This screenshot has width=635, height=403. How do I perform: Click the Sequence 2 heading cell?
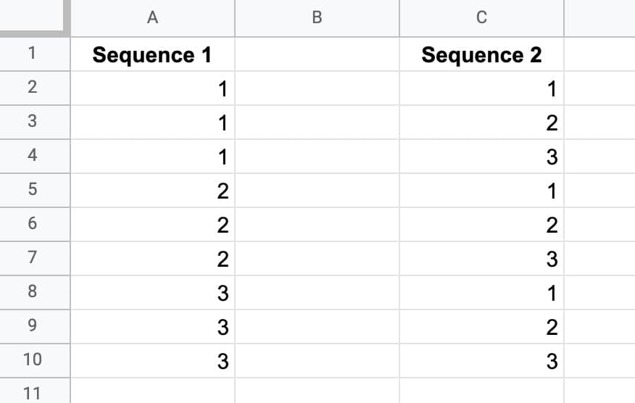[x=481, y=54]
